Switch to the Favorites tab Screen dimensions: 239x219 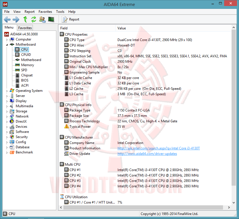tap(25, 28)
